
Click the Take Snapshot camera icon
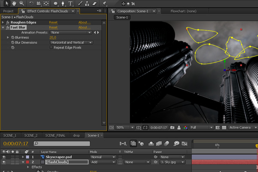click(x=172, y=128)
